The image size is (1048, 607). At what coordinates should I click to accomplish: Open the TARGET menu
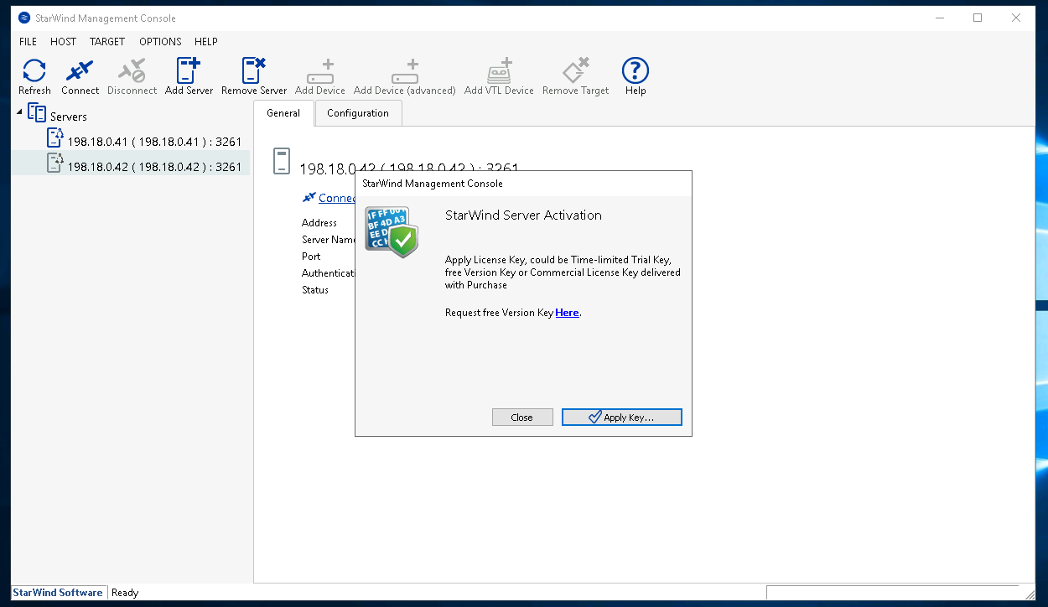[107, 41]
